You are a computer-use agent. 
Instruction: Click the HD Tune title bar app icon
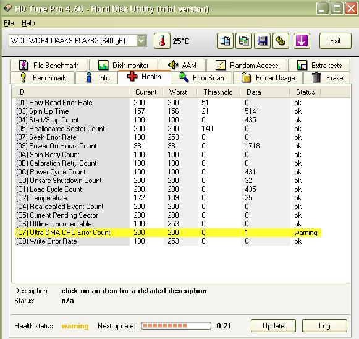[x=7, y=8]
